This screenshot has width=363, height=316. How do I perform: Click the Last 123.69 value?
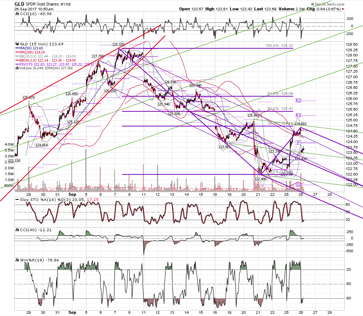click(x=265, y=9)
